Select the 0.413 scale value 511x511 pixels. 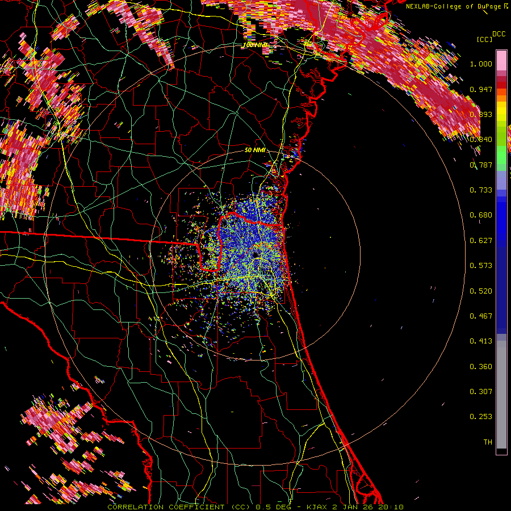[x=481, y=341]
